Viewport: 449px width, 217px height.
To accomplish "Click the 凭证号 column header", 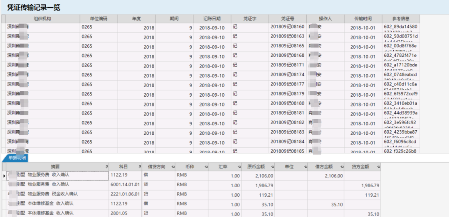I will click(x=288, y=19).
